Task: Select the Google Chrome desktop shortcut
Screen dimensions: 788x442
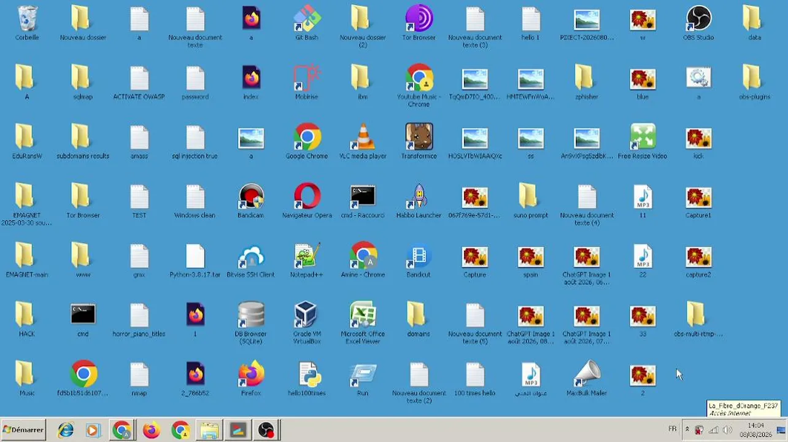Action: click(x=307, y=142)
